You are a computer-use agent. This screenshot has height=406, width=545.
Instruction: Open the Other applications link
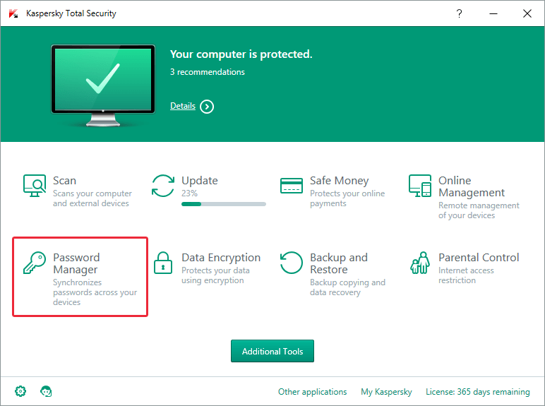coord(312,392)
